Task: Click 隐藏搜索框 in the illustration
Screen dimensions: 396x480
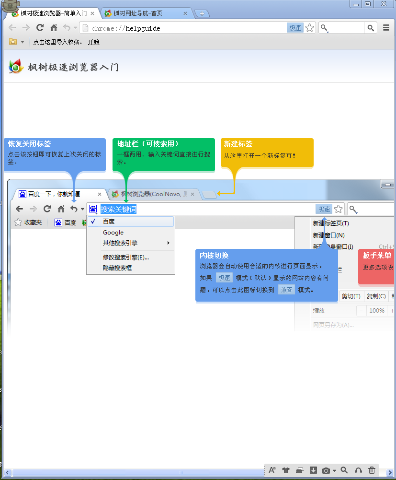Action: click(x=131, y=268)
